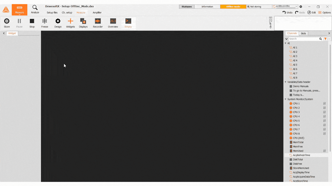Viewport: 332px width, 186px height.
Task: Open the Ch. setup menu
Action: [67, 13]
